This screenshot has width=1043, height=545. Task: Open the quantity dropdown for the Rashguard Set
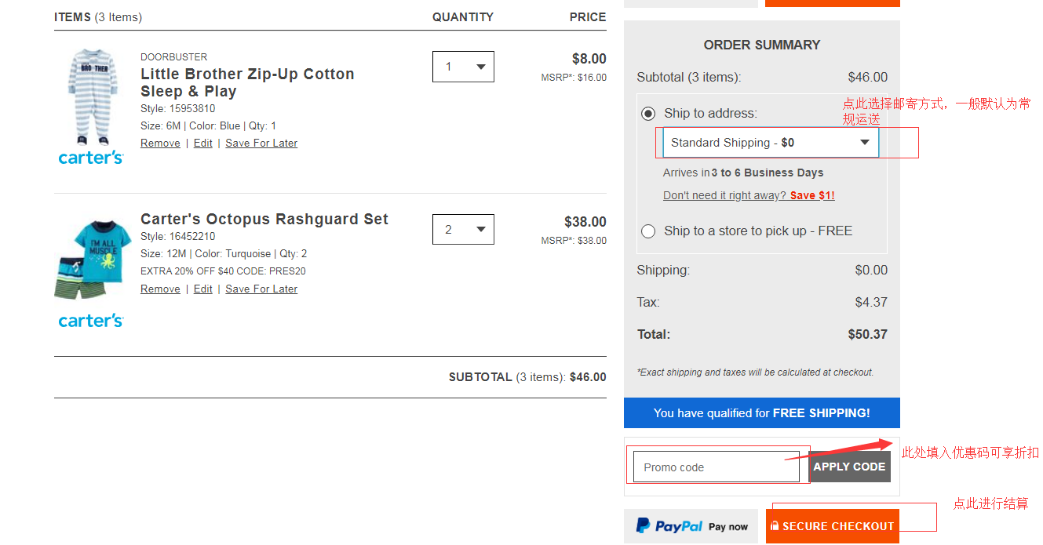coord(463,230)
